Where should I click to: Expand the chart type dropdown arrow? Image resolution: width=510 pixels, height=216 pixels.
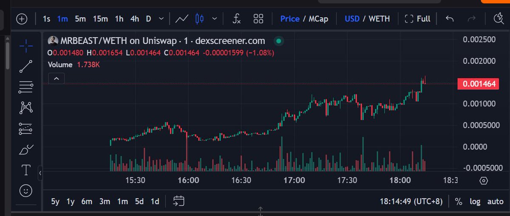215,19
